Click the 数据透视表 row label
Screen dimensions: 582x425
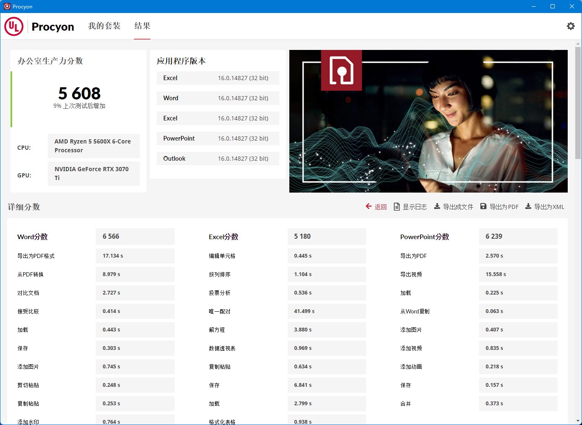(x=222, y=348)
